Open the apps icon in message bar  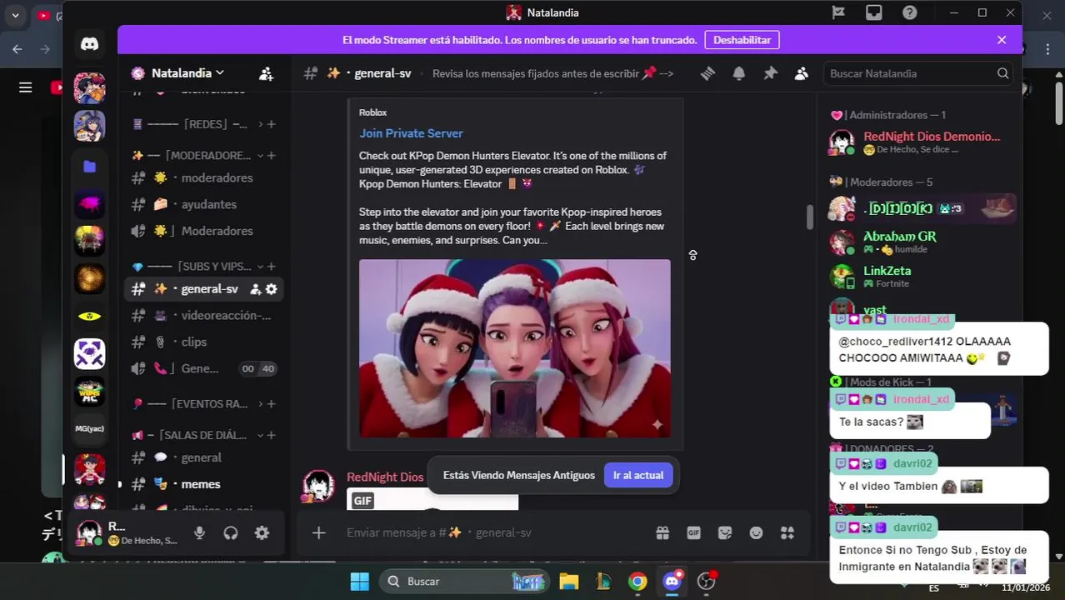point(787,532)
